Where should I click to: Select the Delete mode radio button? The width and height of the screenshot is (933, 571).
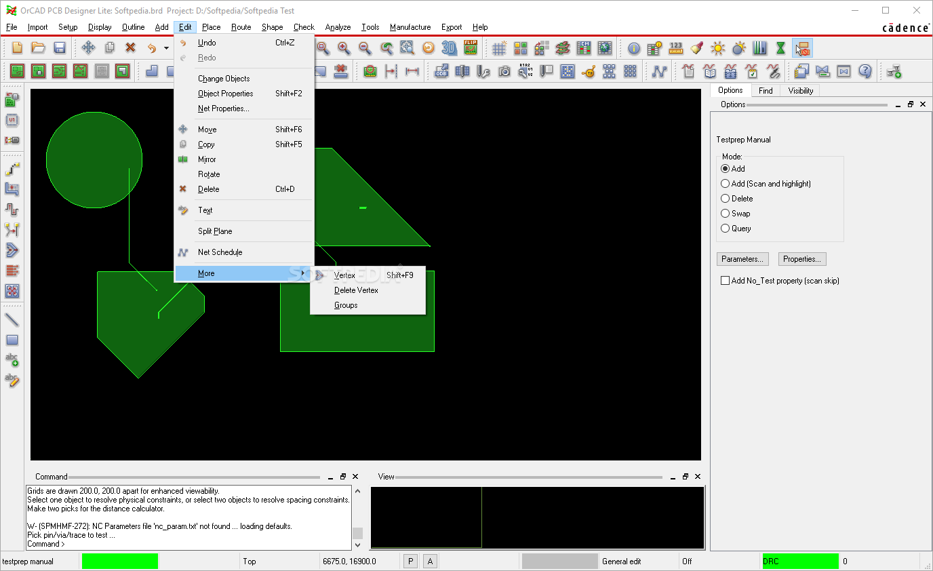(725, 199)
